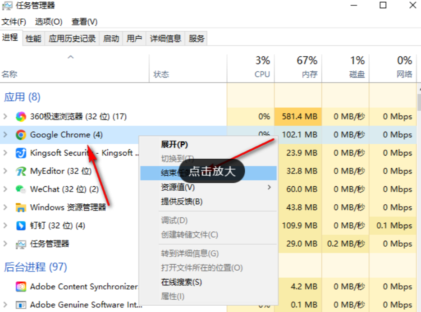The width and height of the screenshot is (421, 312).
Task: Switch to the 服务 tab
Action: click(196, 39)
